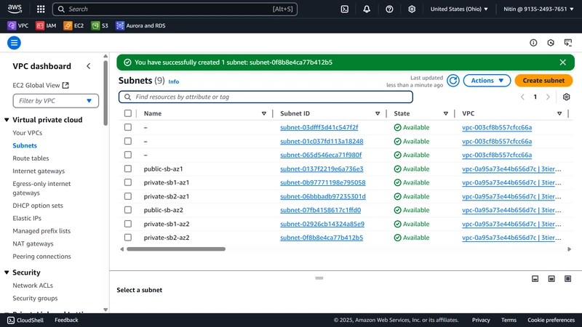Image resolution: width=582 pixels, height=327 pixels.
Task: Click the Create subnet button
Action: tap(543, 81)
